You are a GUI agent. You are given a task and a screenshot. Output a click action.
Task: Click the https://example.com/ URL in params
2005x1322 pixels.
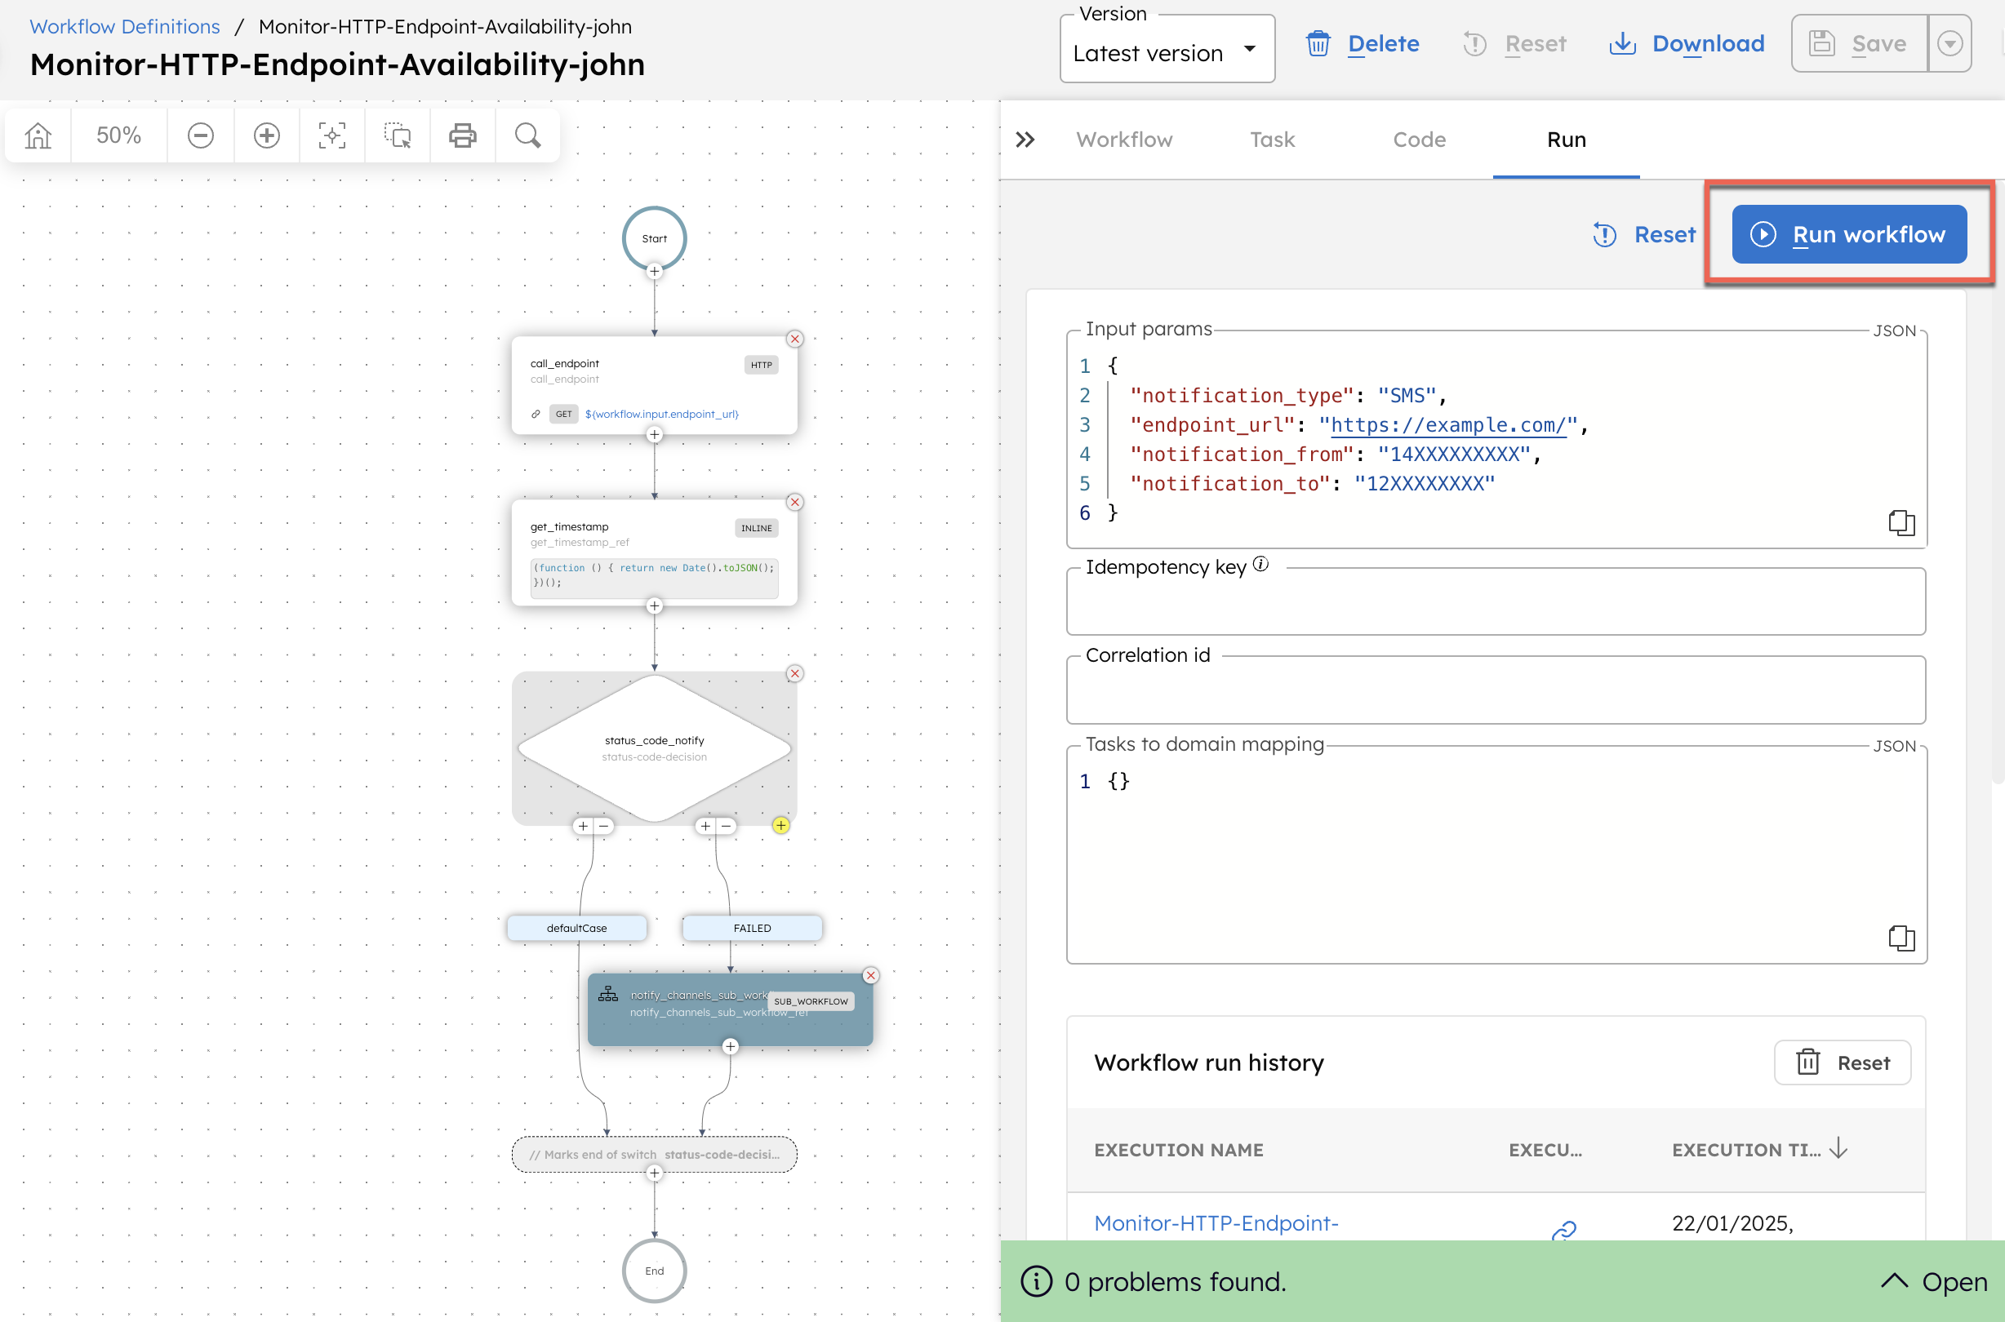1447,425
